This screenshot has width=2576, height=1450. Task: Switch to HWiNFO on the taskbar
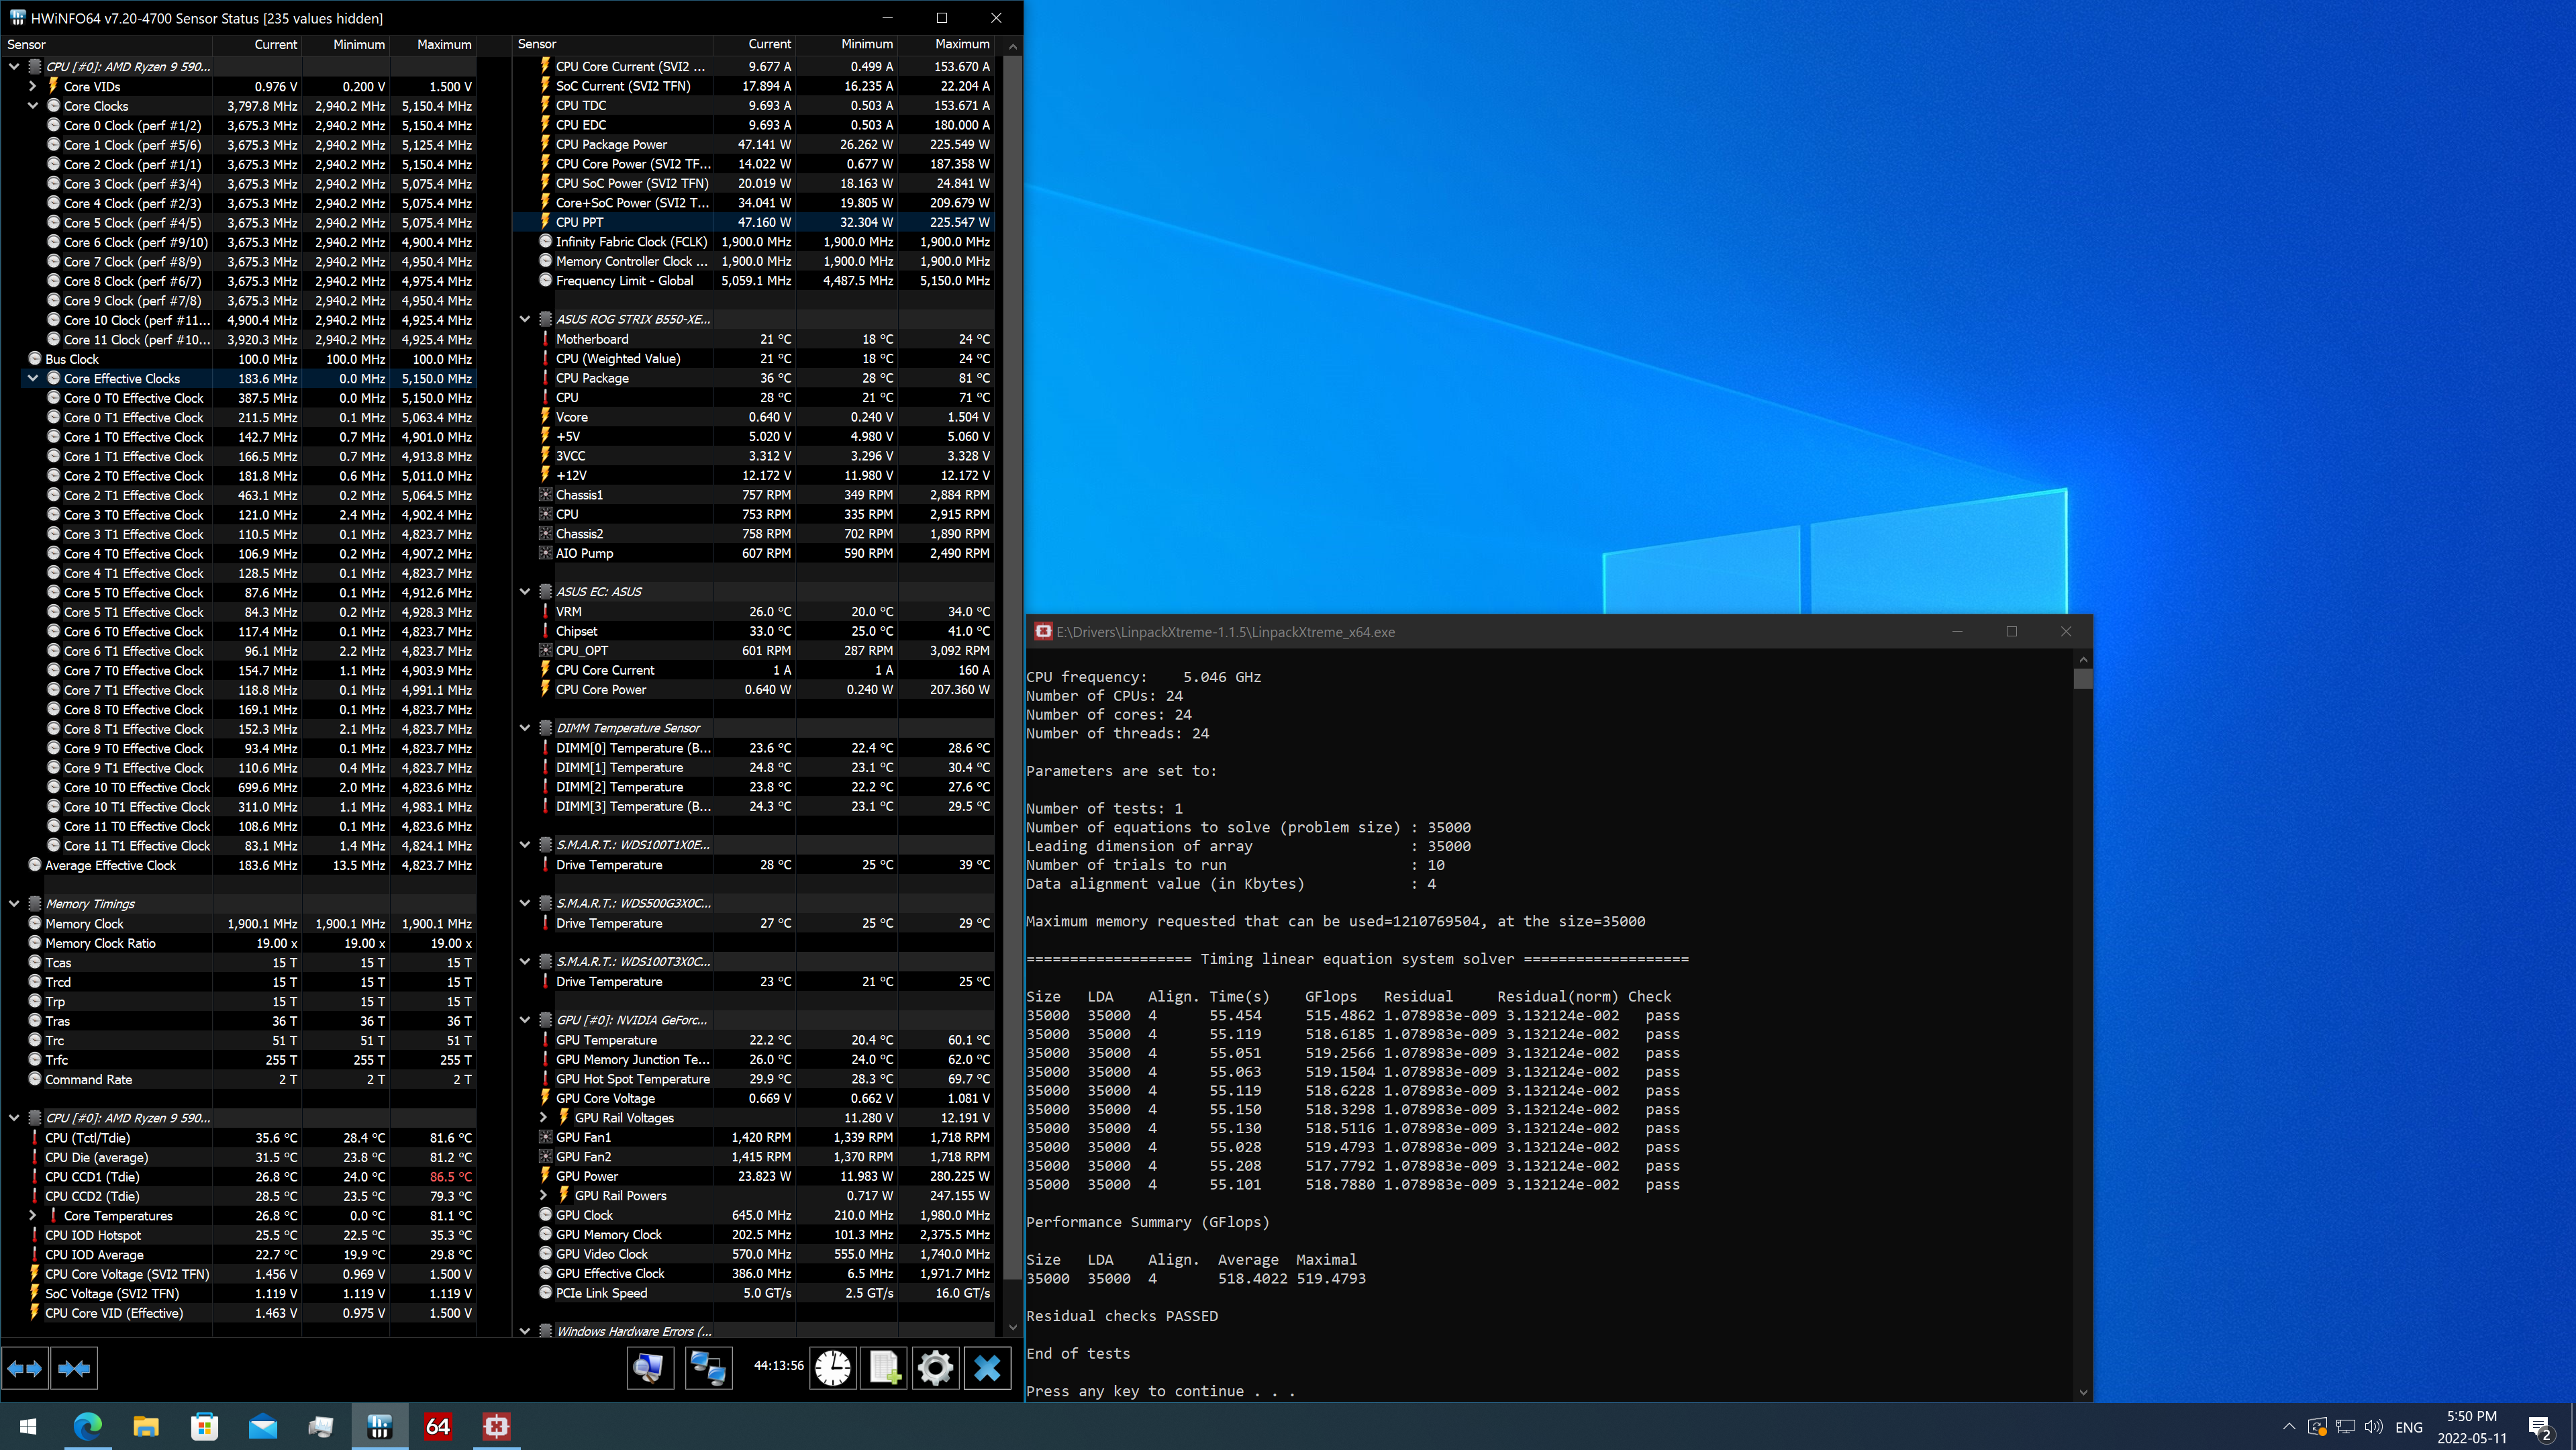[380, 1427]
